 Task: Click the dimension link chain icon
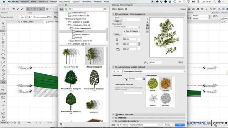tap(139, 44)
